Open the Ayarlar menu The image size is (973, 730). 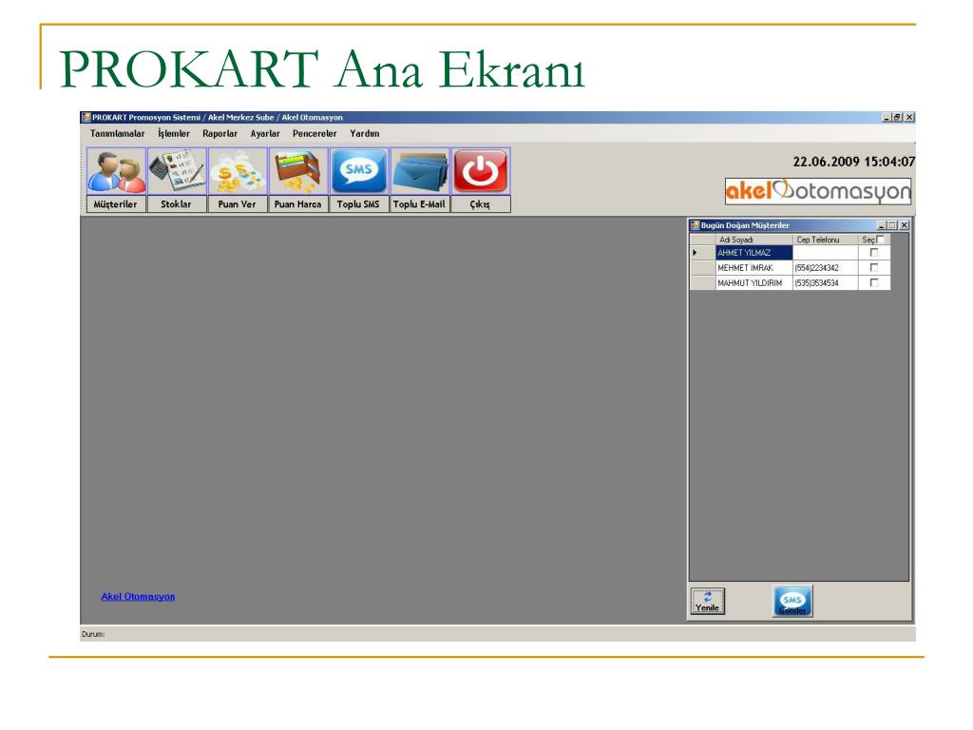pos(266,133)
